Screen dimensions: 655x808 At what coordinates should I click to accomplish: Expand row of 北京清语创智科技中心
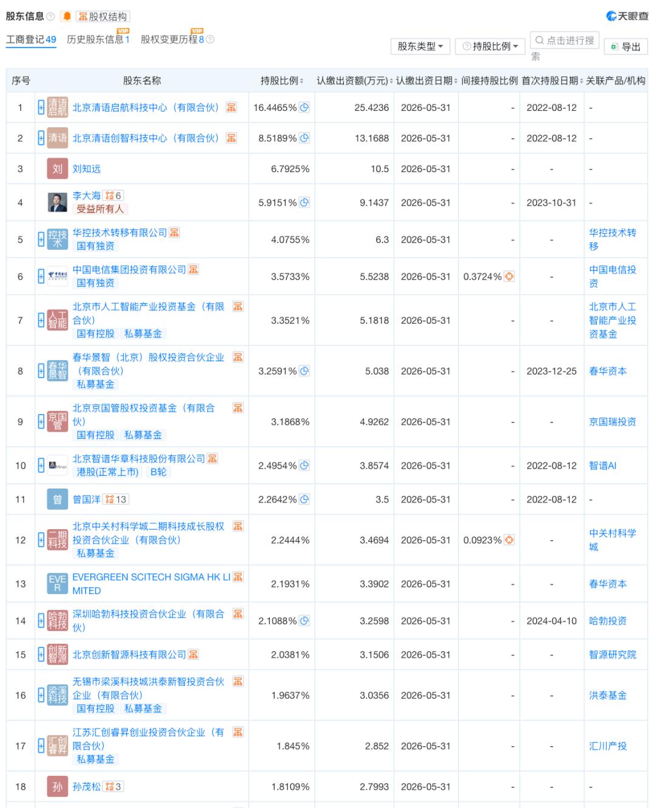[41, 138]
